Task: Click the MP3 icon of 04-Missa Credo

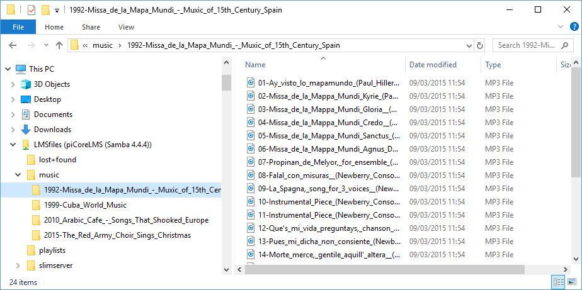Action: pyautogui.click(x=251, y=123)
